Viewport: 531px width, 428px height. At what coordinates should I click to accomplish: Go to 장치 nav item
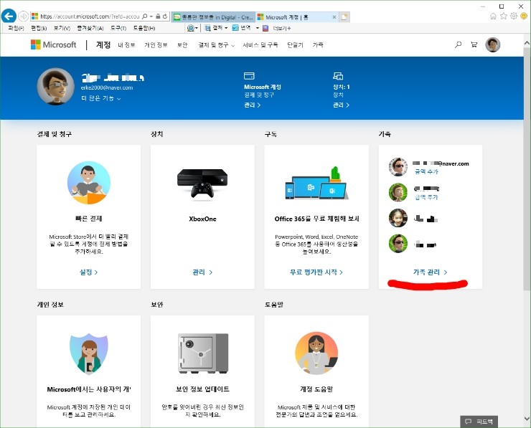click(296, 45)
